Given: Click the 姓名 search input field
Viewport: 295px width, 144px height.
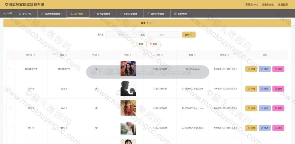Looking at the screenshot, I should 164,35.
